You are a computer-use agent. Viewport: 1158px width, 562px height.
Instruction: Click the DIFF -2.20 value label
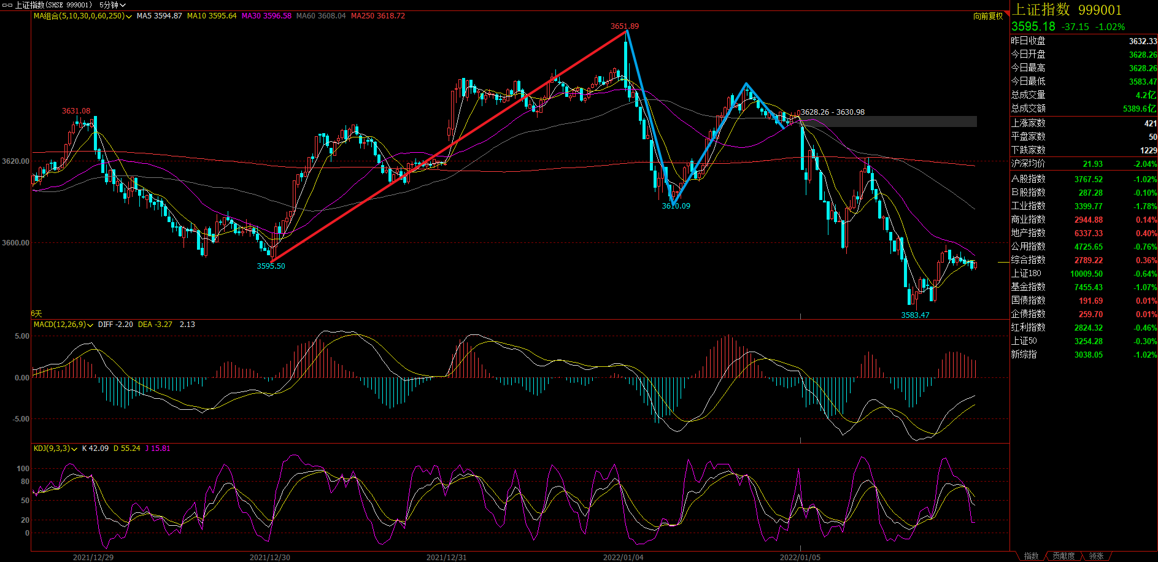(115, 325)
